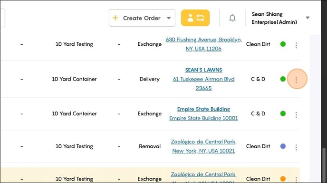Open three-dot menu for SEAN'S LAWNS row
327x183 pixels.
296,80
